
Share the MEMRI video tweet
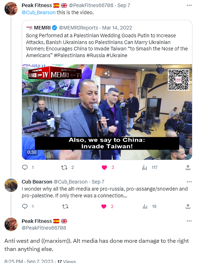tap(188, 168)
